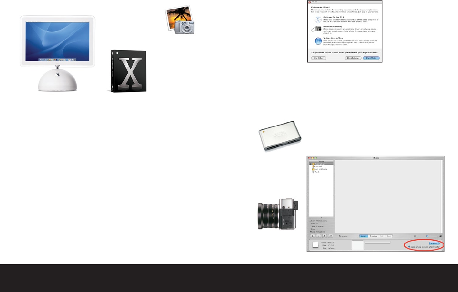The image size is (458, 292).
Task: Toggle Erase camera contents after transfer
Action: 409,247
